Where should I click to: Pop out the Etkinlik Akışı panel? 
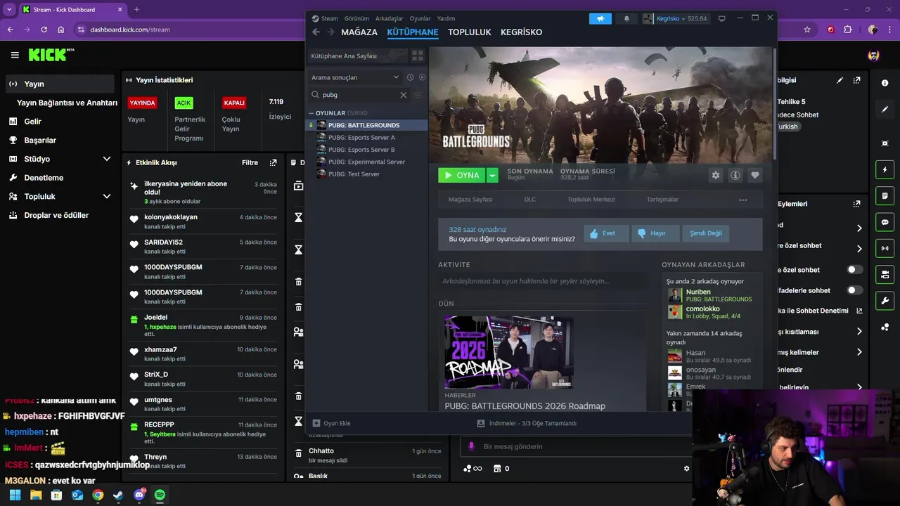click(x=273, y=162)
